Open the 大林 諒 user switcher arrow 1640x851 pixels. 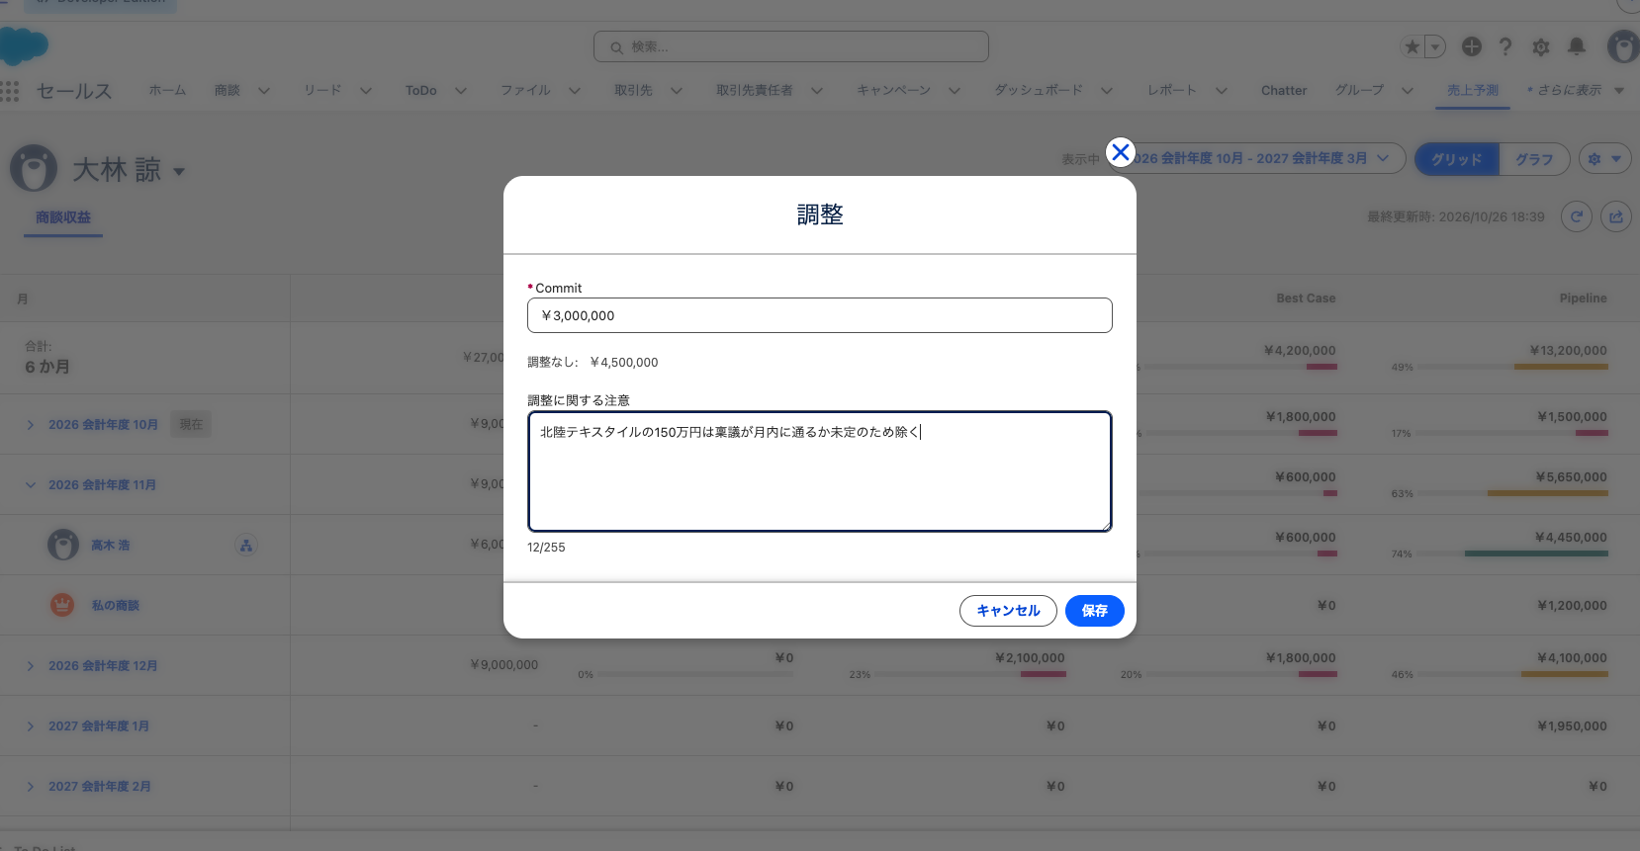179,171
